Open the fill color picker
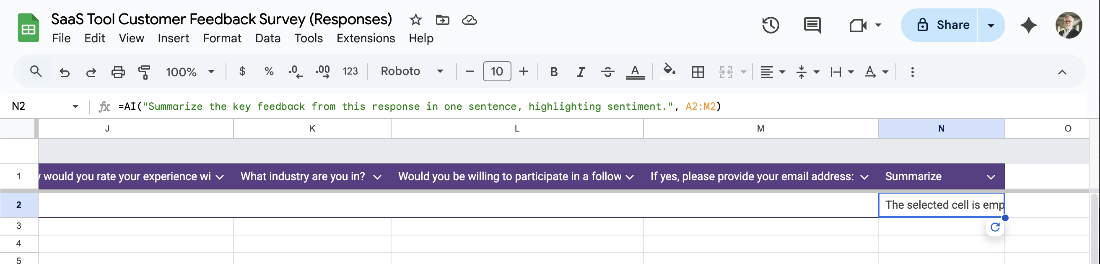Viewport: 1100px width, 264px height. 669,70
